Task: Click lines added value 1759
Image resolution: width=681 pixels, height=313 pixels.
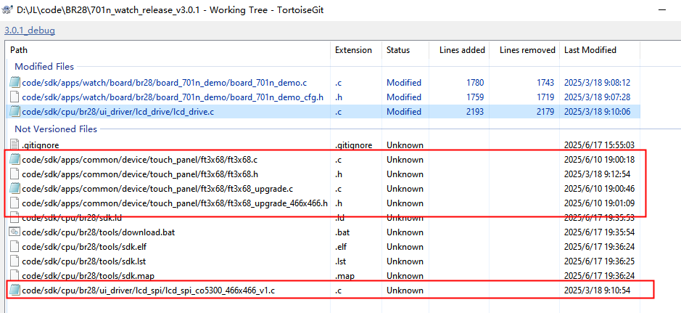Action: (474, 97)
